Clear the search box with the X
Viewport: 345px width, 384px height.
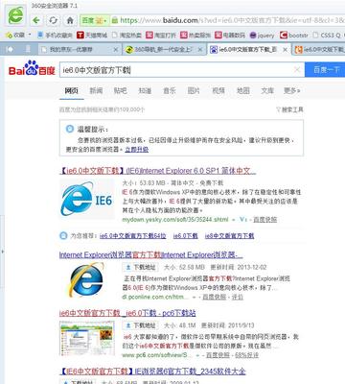[x=297, y=69]
